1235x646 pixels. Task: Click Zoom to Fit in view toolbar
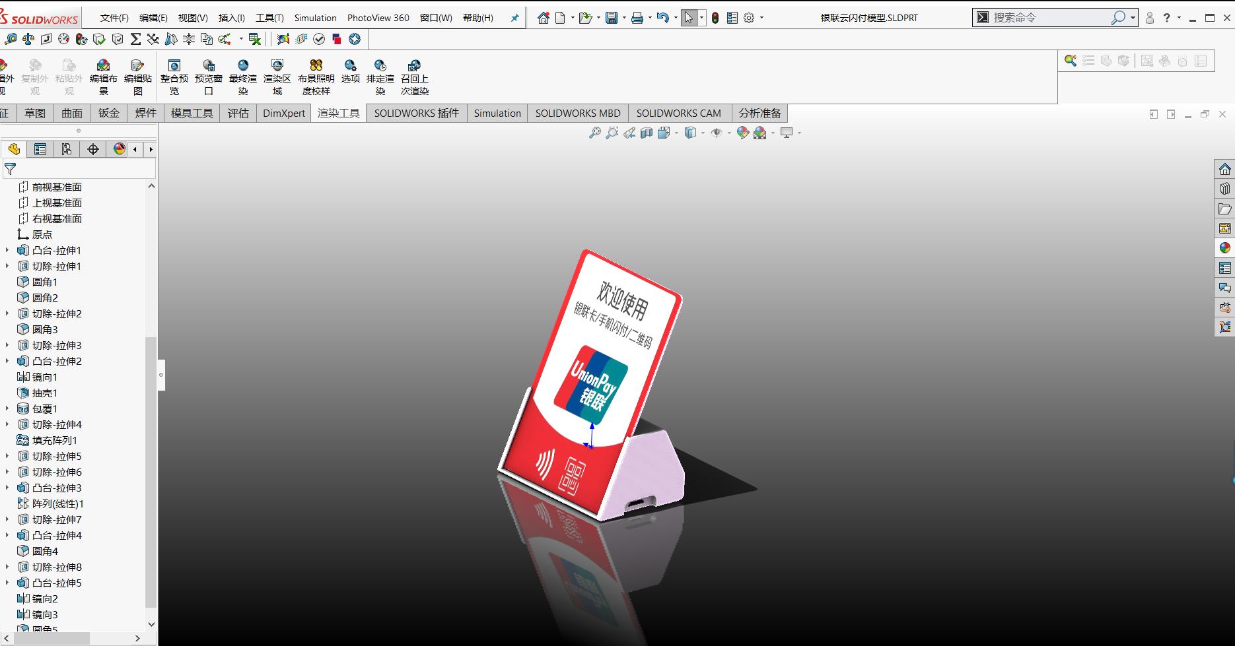[x=595, y=133]
